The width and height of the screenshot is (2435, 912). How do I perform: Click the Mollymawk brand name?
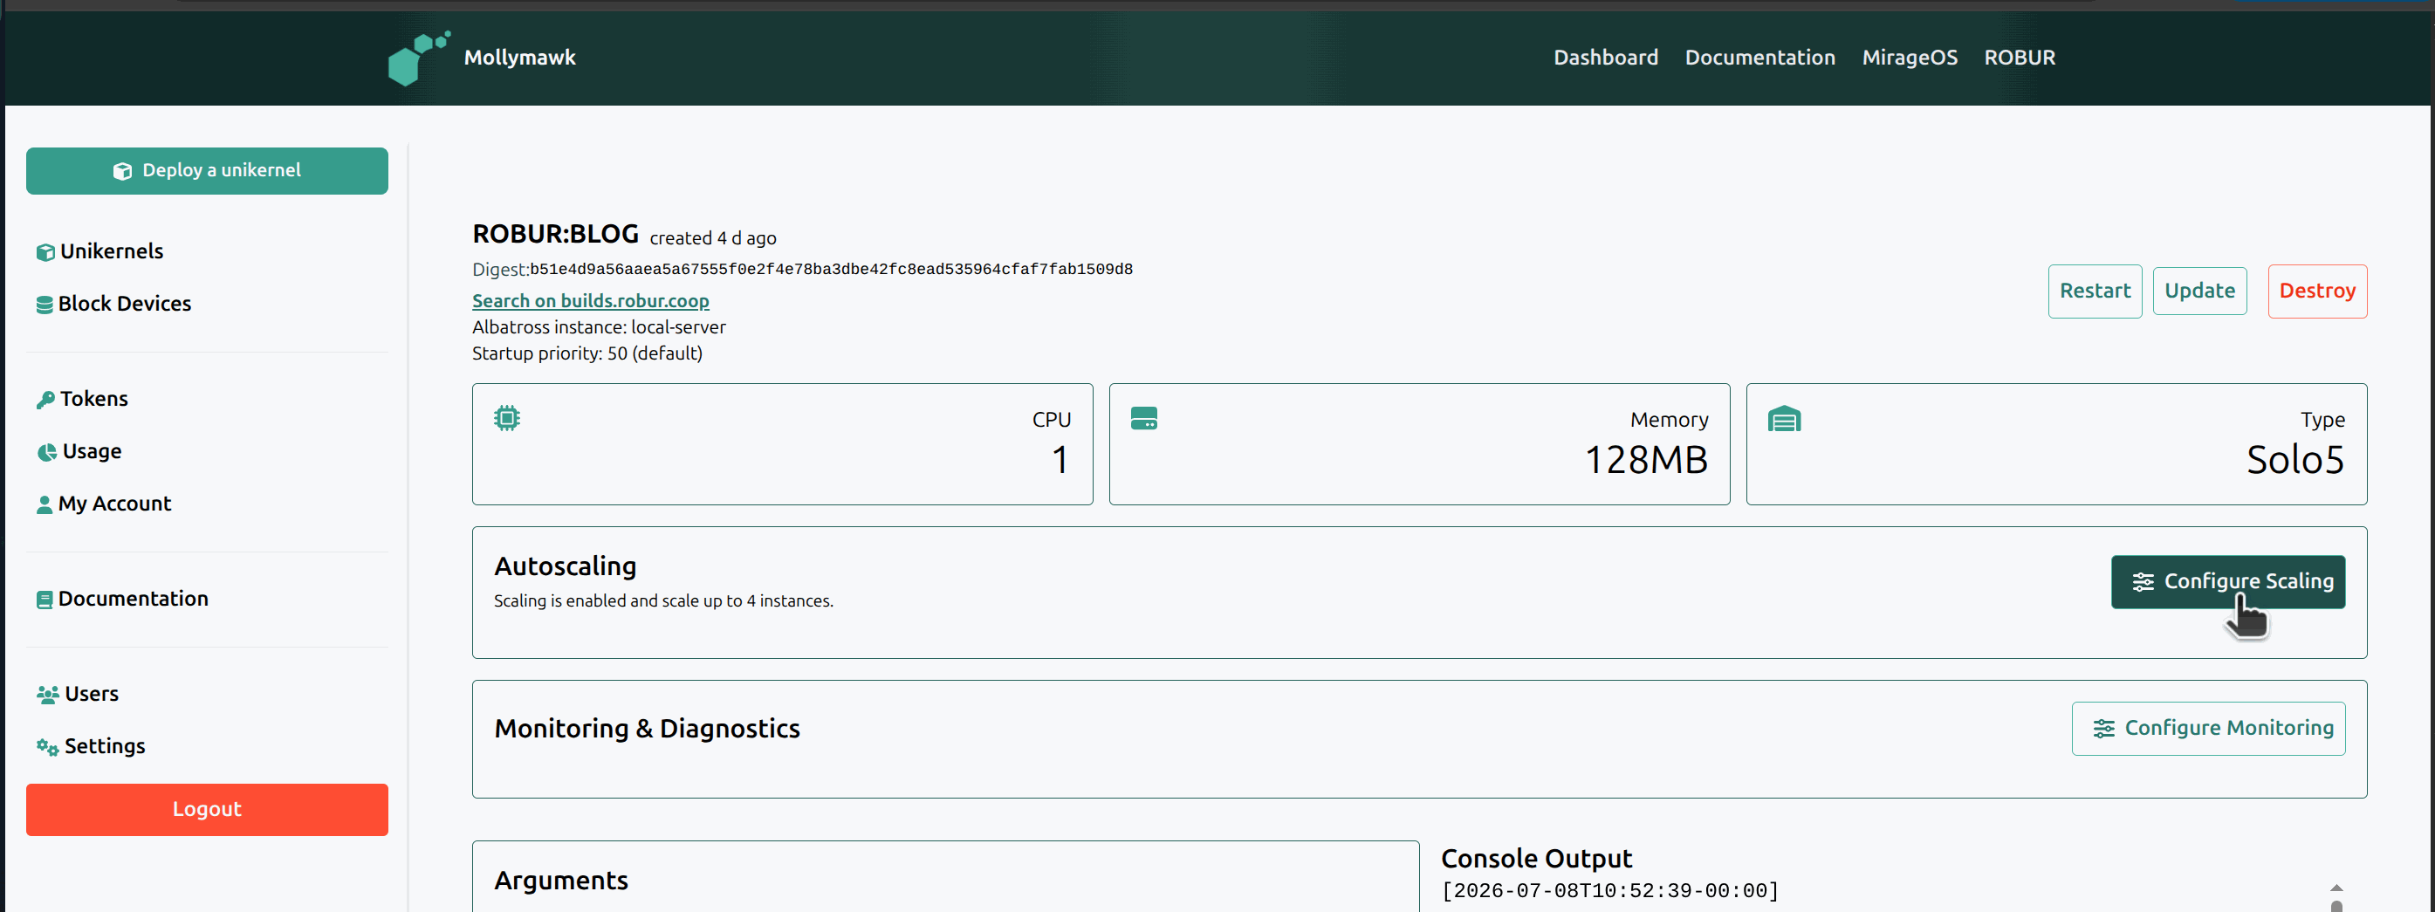tap(520, 58)
